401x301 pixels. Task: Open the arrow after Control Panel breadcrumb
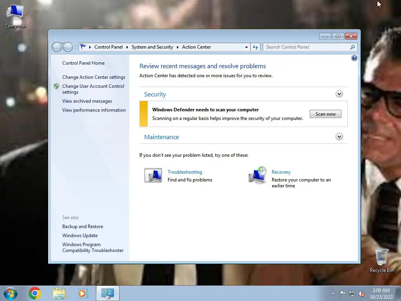(127, 47)
